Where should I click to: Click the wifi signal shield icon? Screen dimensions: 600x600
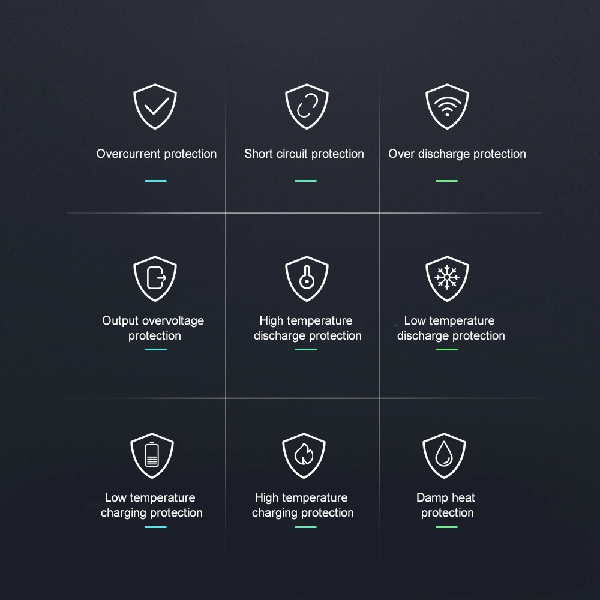click(447, 107)
